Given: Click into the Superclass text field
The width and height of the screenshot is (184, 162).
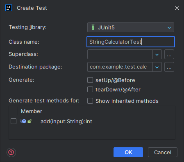Looking at the screenshot, I should pos(120,54).
